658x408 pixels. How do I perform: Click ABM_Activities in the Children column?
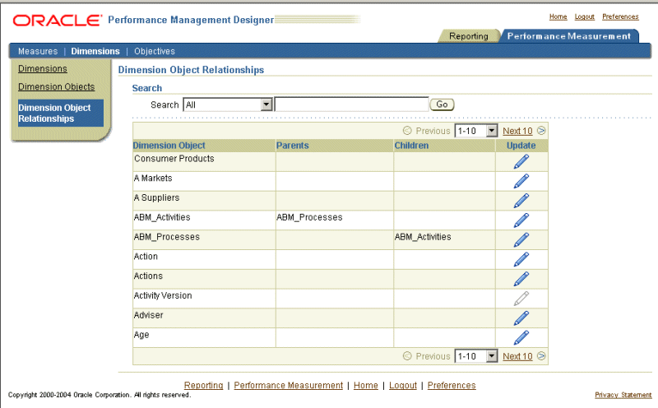click(423, 237)
